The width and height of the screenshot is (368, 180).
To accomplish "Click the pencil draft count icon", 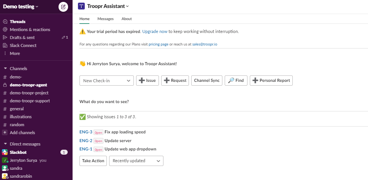I will click(63, 38).
